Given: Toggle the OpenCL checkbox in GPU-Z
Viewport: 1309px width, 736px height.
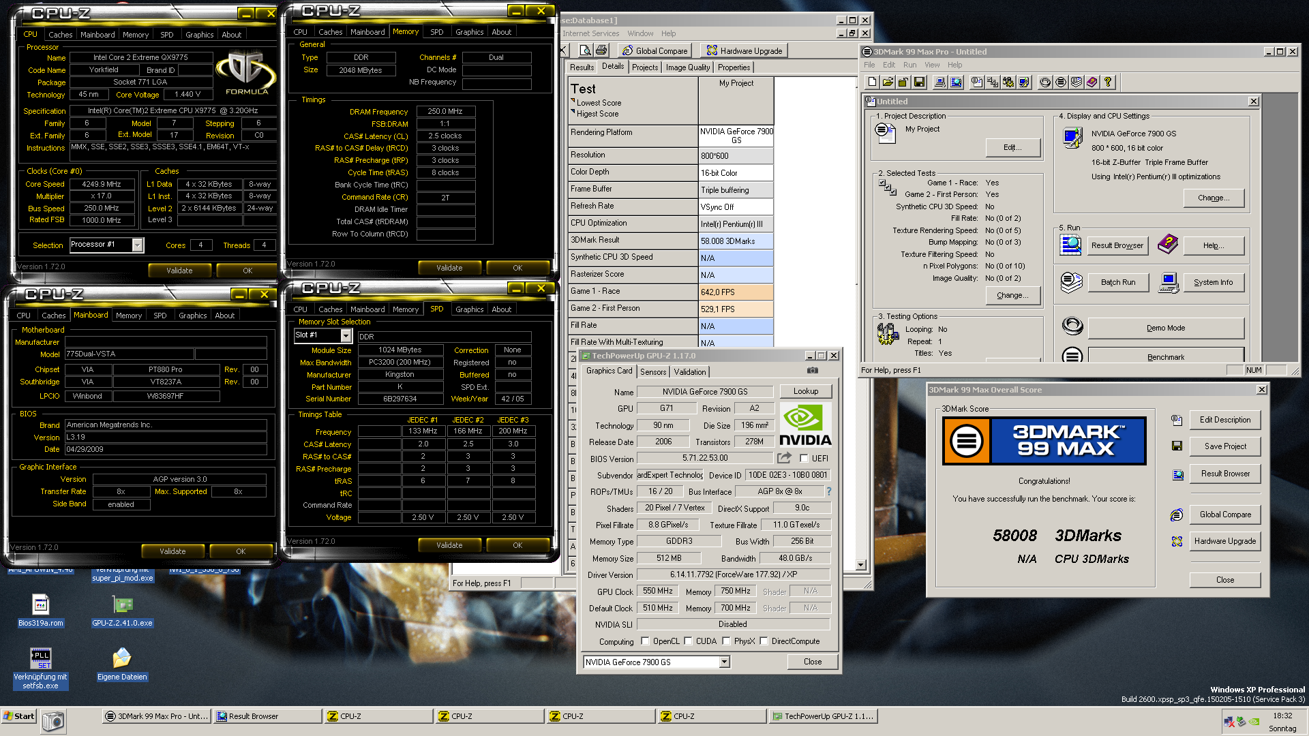Looking at the screenshot, I should coord(645,641).
